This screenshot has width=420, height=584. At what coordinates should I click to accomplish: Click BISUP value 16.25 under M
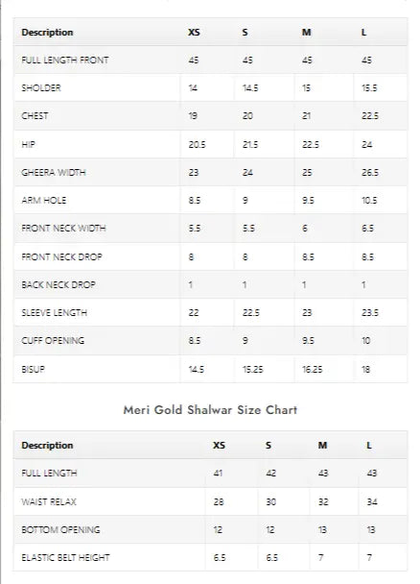pyautogui.click(x=313, y=369)
